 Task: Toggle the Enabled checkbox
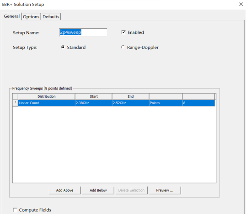(123, 32)
